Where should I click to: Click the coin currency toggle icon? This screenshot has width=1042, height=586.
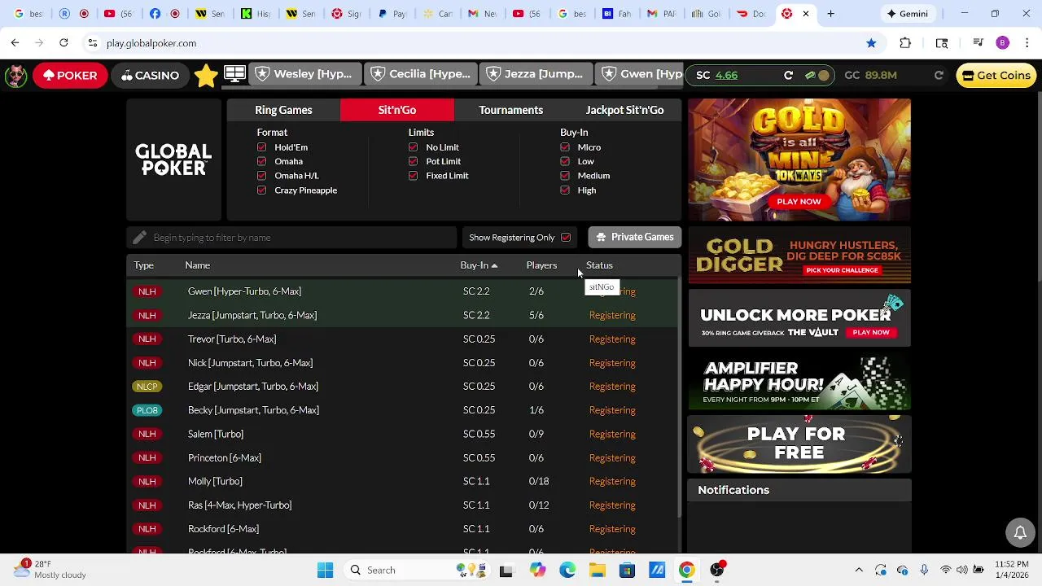point(817,75)
